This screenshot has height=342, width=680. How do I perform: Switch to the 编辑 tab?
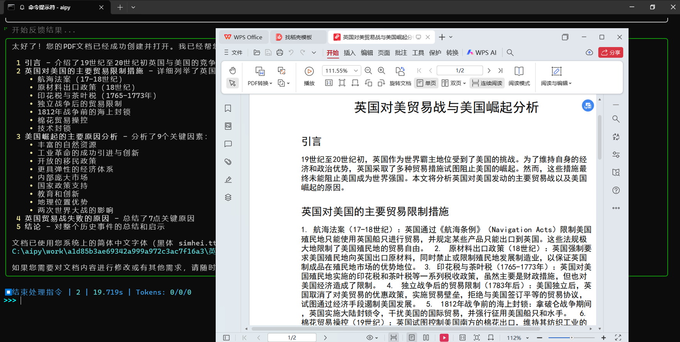(367, 53)
